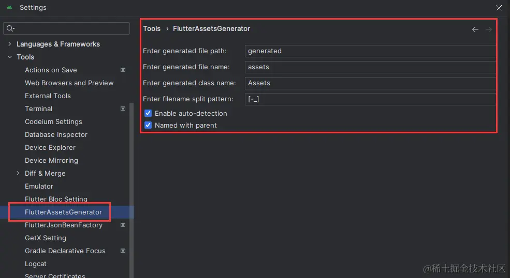Click project-level icon beside Actions on Save

click(x=123, y=70)
